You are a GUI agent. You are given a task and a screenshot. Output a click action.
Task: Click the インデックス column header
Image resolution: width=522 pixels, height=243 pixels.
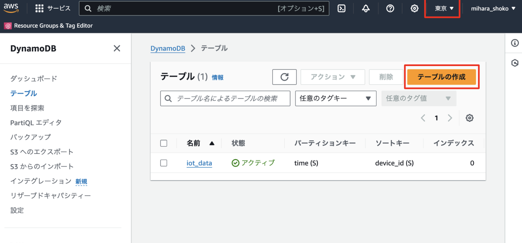point(454,143)
